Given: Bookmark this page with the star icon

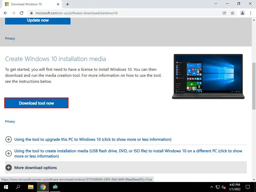Looking at the screenshot, I should point(232,13).
